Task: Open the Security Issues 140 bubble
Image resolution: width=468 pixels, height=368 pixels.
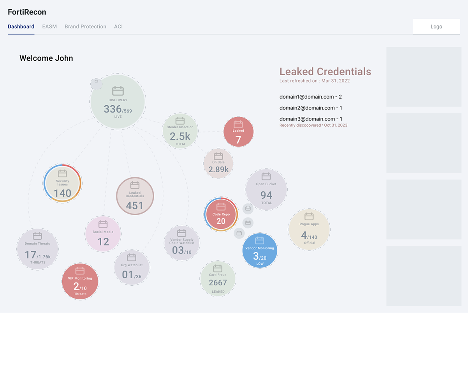Action: [x=62, y=183]
